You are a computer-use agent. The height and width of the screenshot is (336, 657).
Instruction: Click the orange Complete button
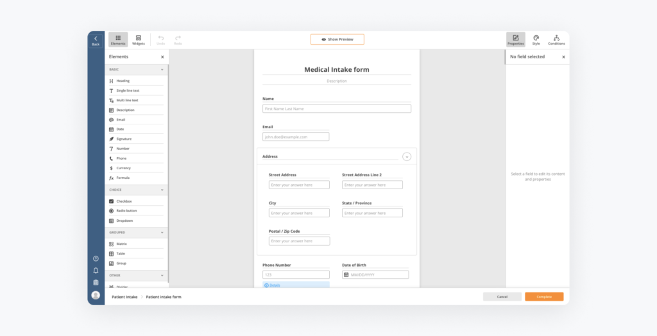point(543,297)
